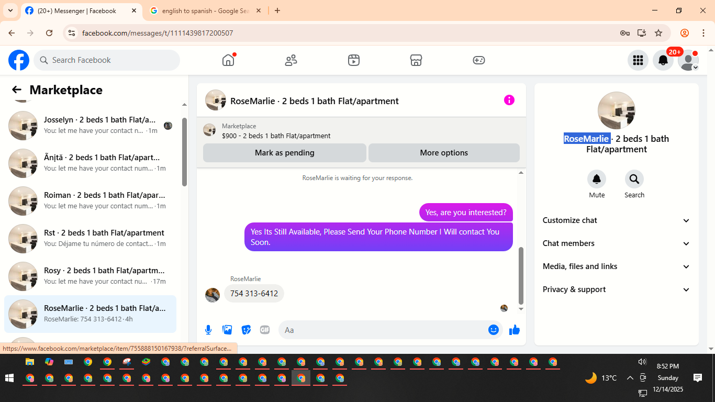Choose a GIF

tap(265, 330)
